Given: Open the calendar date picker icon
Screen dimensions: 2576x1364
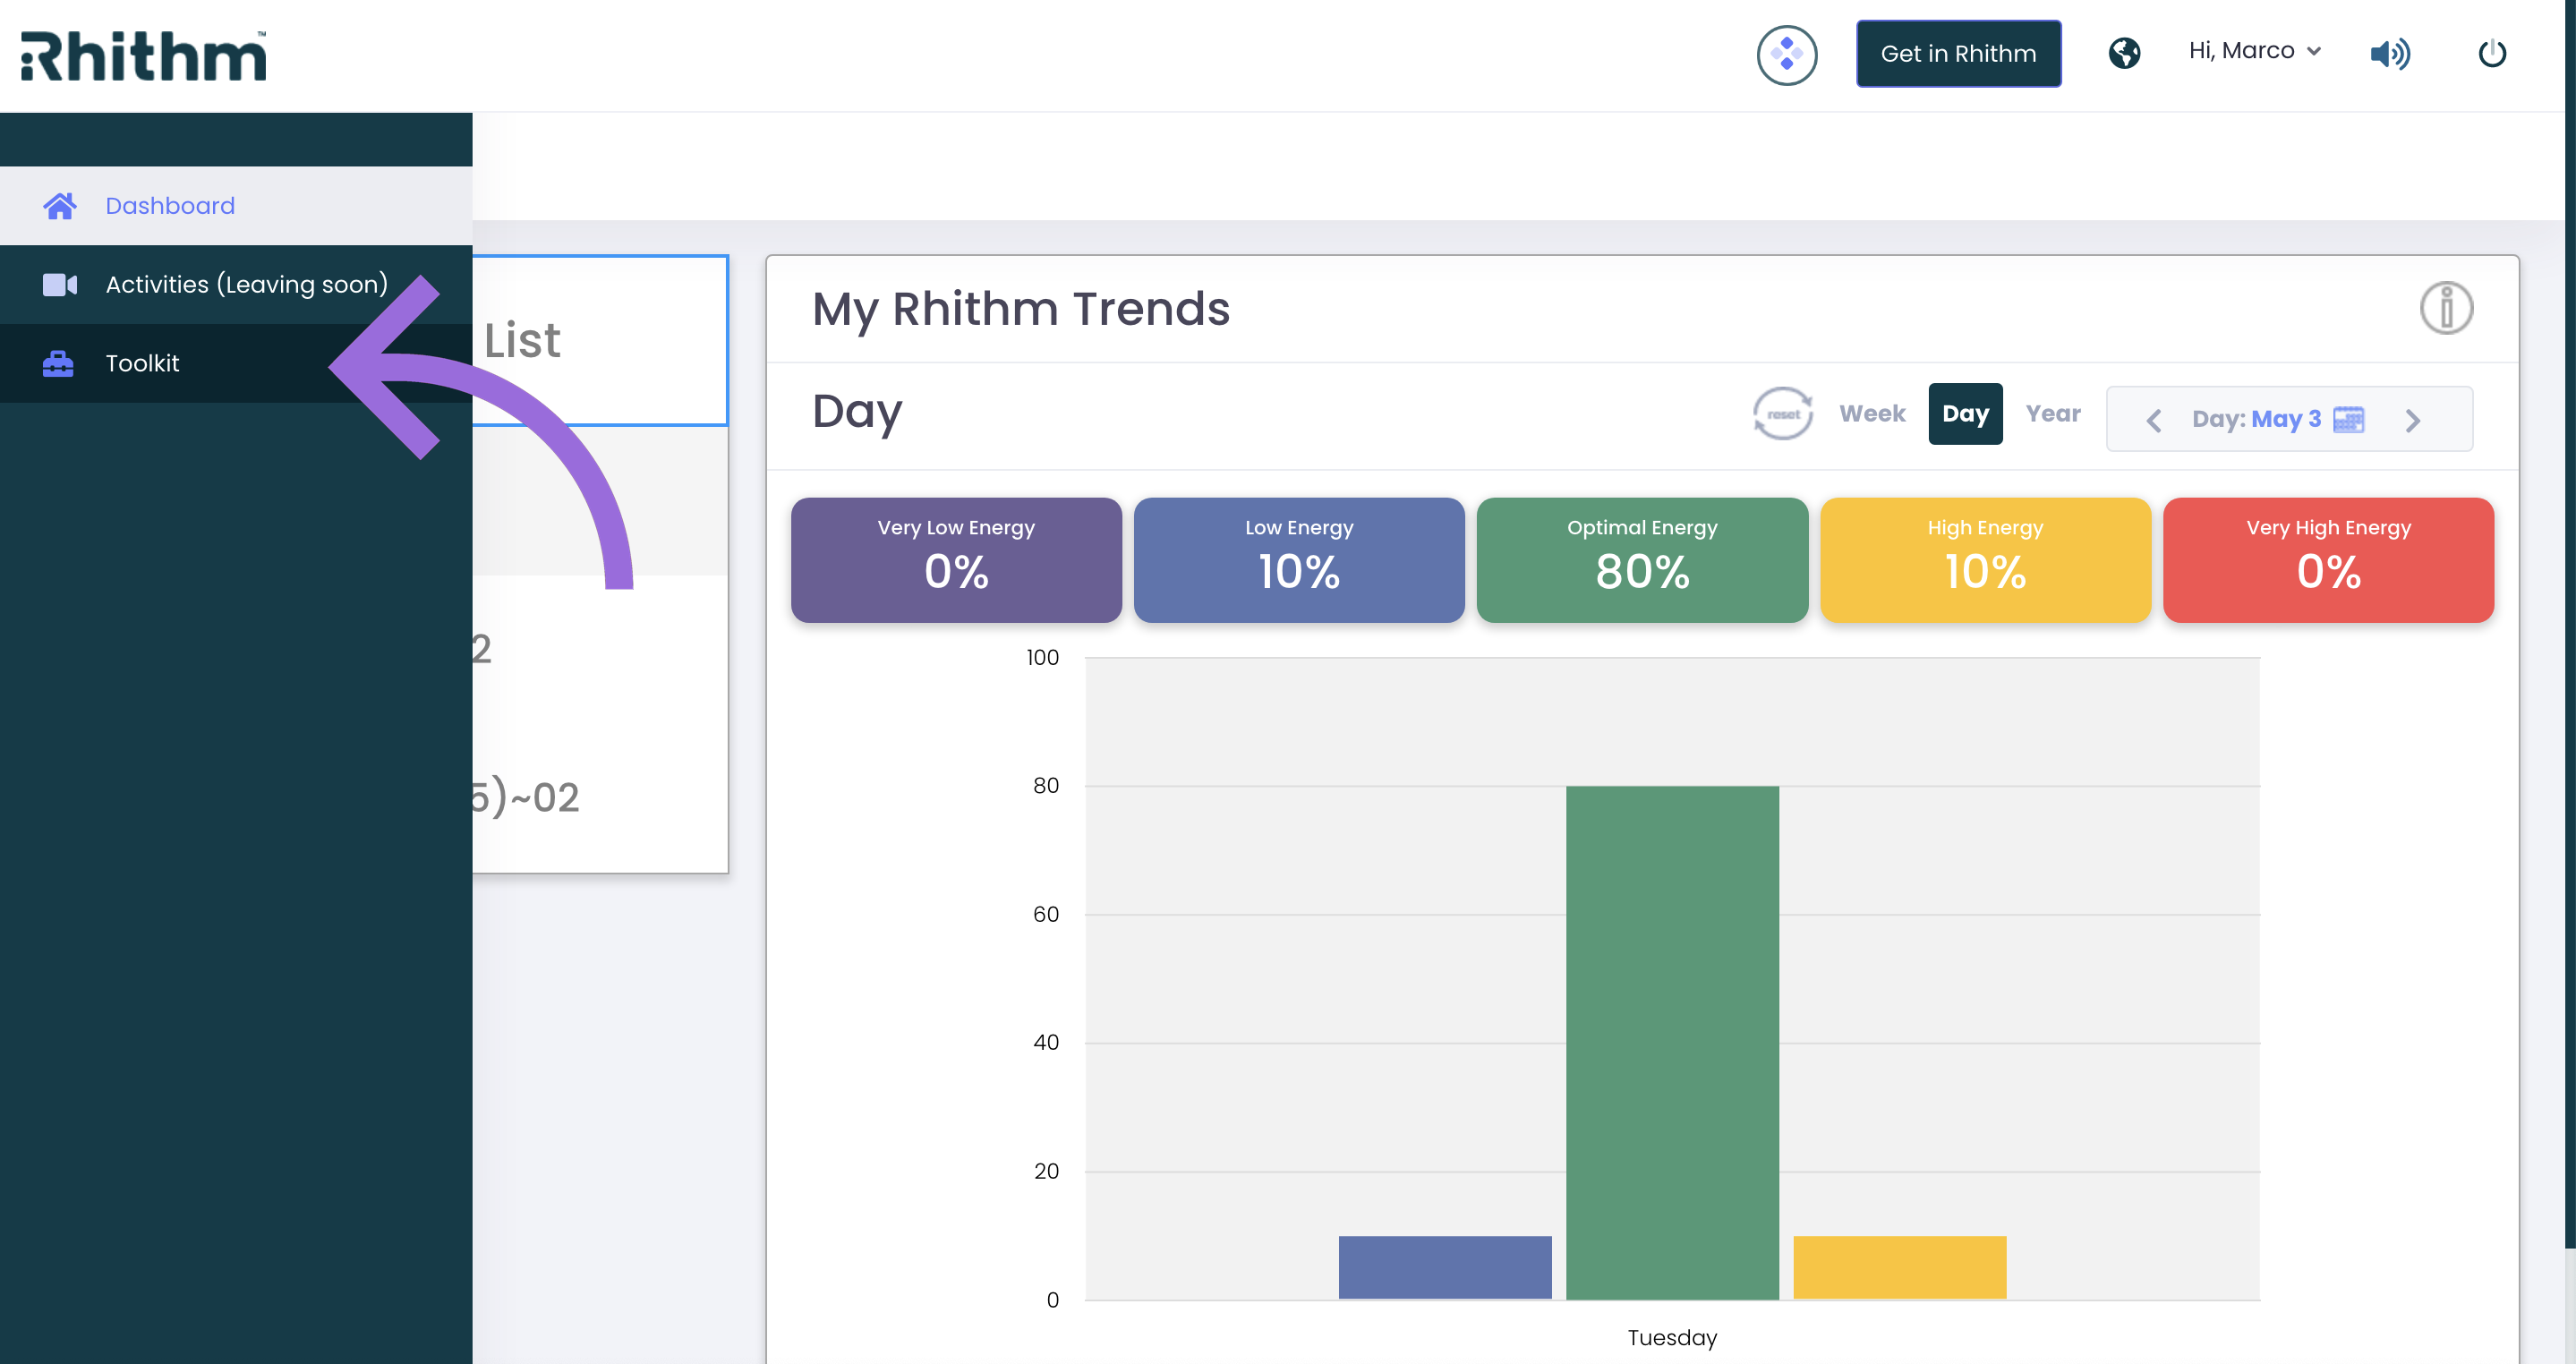Looking at the screenshot, I should tap(2348, 419).
